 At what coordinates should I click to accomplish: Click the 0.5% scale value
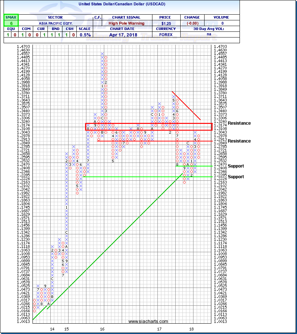[x=85, y=35]
